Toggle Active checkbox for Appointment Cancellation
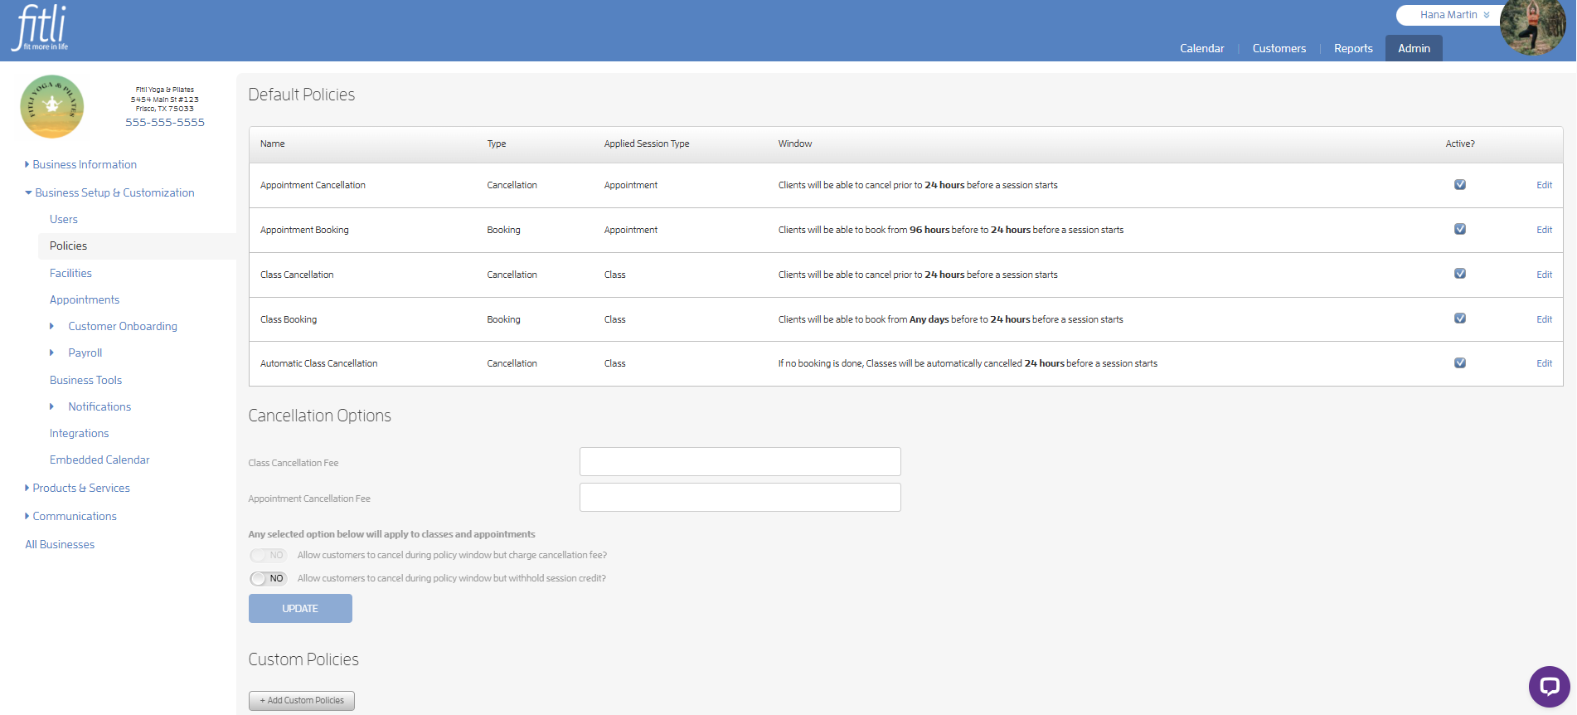The height and width of the screenshot is (715, 1577). pyautogui.click(x=1460, y=184)
